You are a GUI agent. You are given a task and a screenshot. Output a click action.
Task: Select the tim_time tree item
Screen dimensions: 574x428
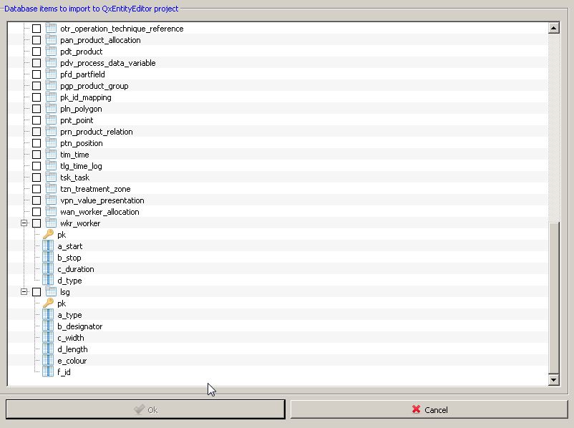point(73,155)
